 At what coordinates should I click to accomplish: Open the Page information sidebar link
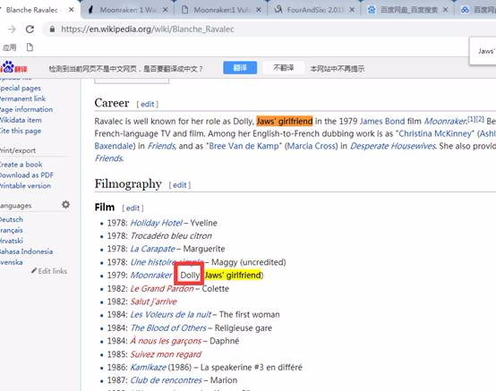click(26, 109)
